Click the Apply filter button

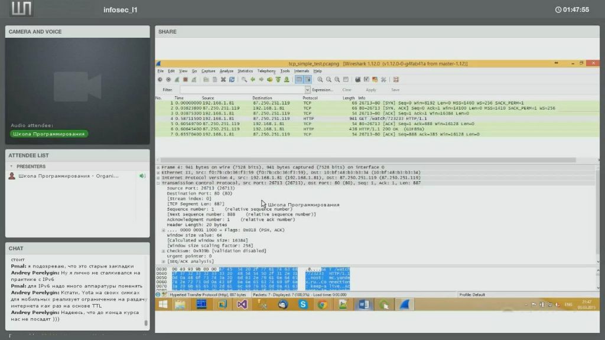click(370, 90)
